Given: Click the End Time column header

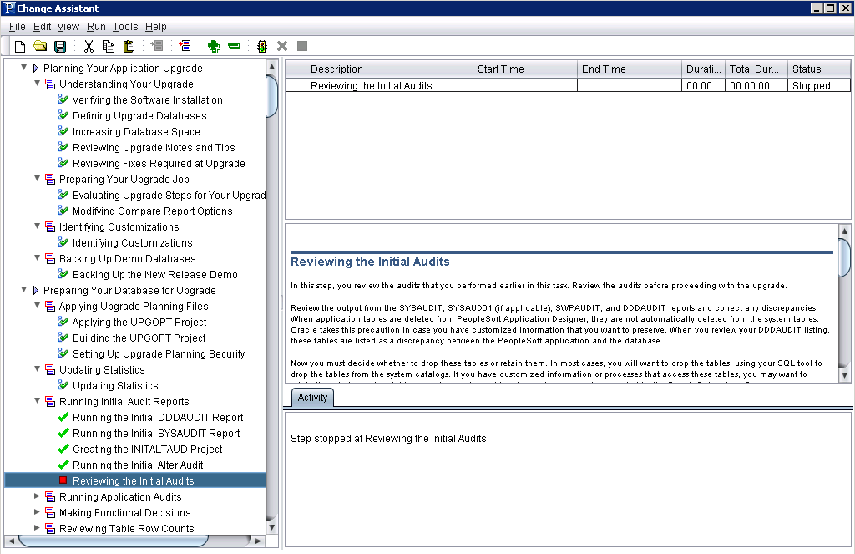Looking at the screenshot, I should (630, 69).
